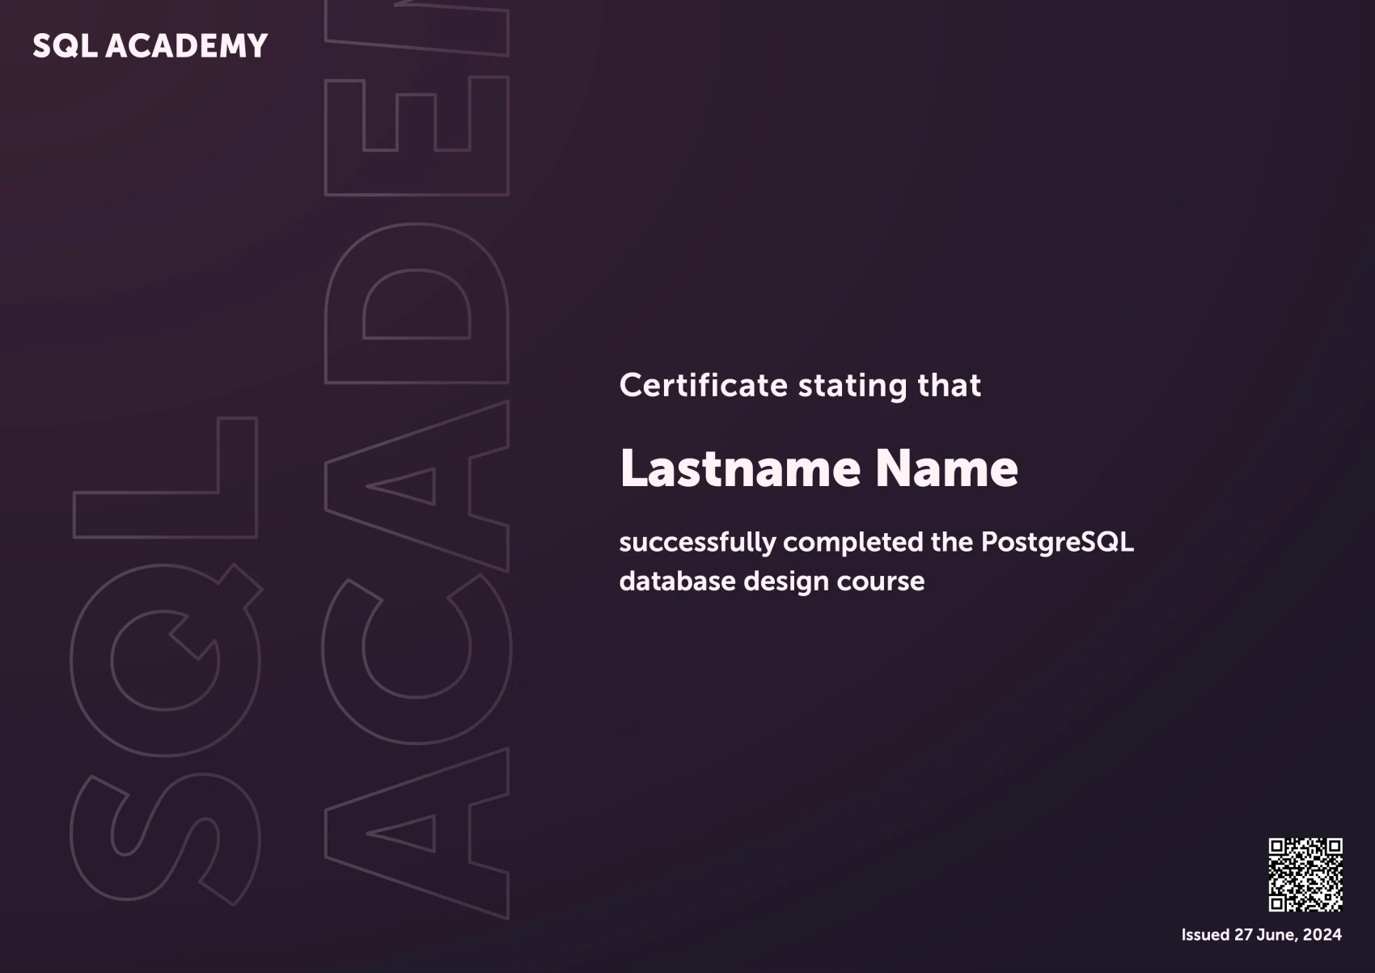The image size is (1375, 973).
Task: Click the 'Issued 27 June, 2024' date
Action: tap(1261, 935)
